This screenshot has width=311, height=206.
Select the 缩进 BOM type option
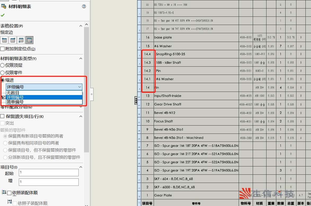3,80
